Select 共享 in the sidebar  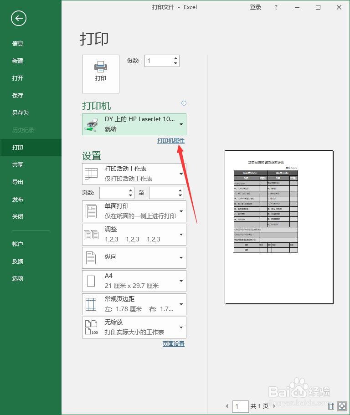pyautogui.click(x=18, y=164)
